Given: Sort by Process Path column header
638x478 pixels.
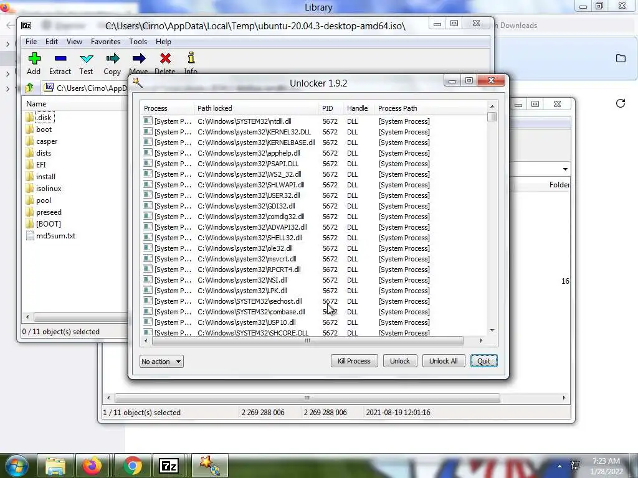Looking at the screenshot, I should click(x=430, y=108).
